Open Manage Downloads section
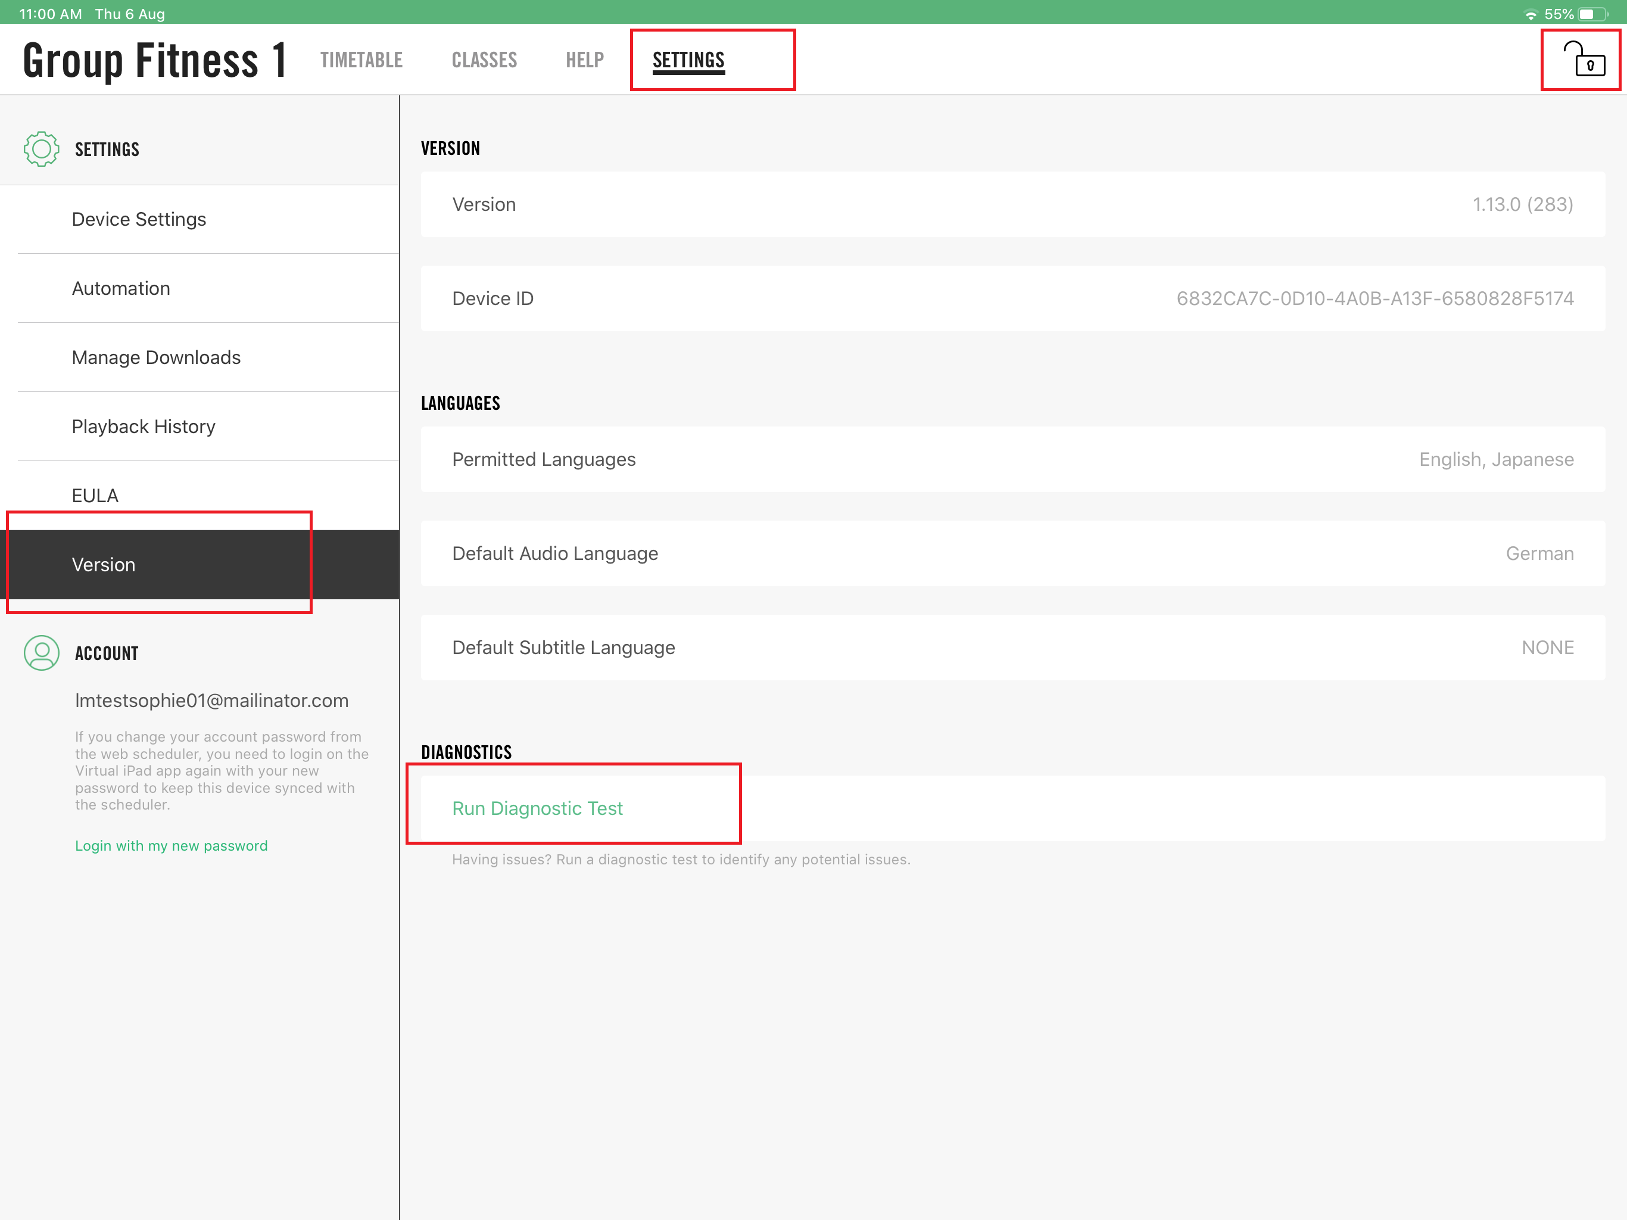1627x1220 pixels. tap(157, 357)
